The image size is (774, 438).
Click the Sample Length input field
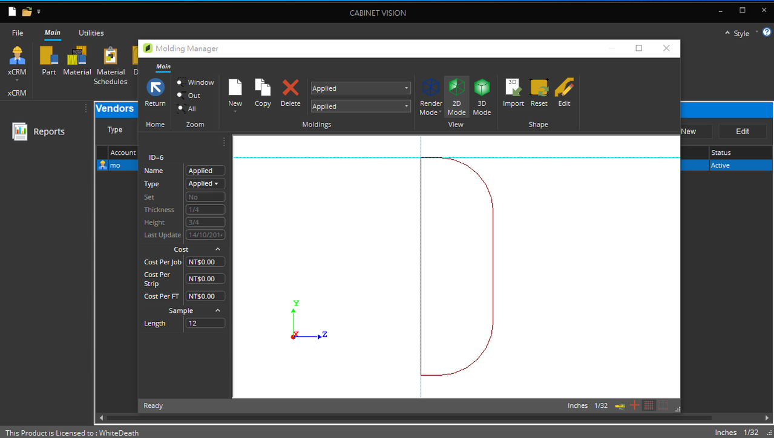click(x=205, y=324)
